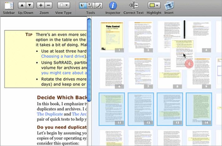
Task: Click the Correct Text tool
Action: tap(133, 6)
